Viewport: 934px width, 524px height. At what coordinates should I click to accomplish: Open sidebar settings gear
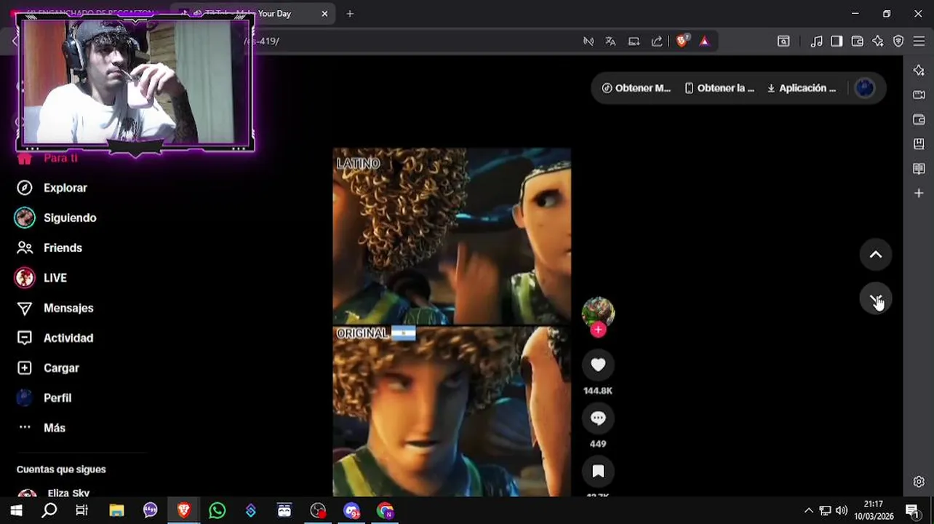click(x=919, y=482)
